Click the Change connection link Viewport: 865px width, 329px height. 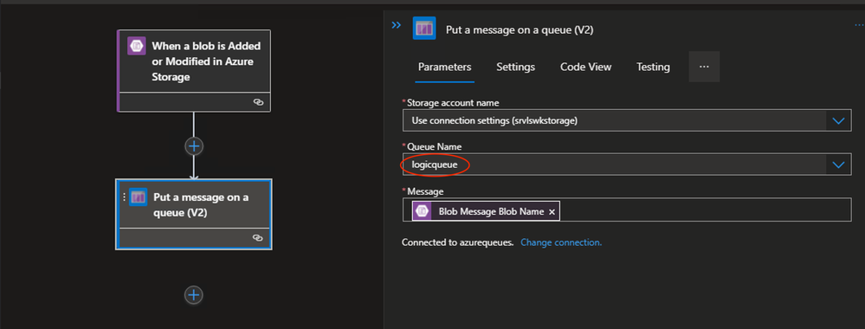(x=561, y=242)
